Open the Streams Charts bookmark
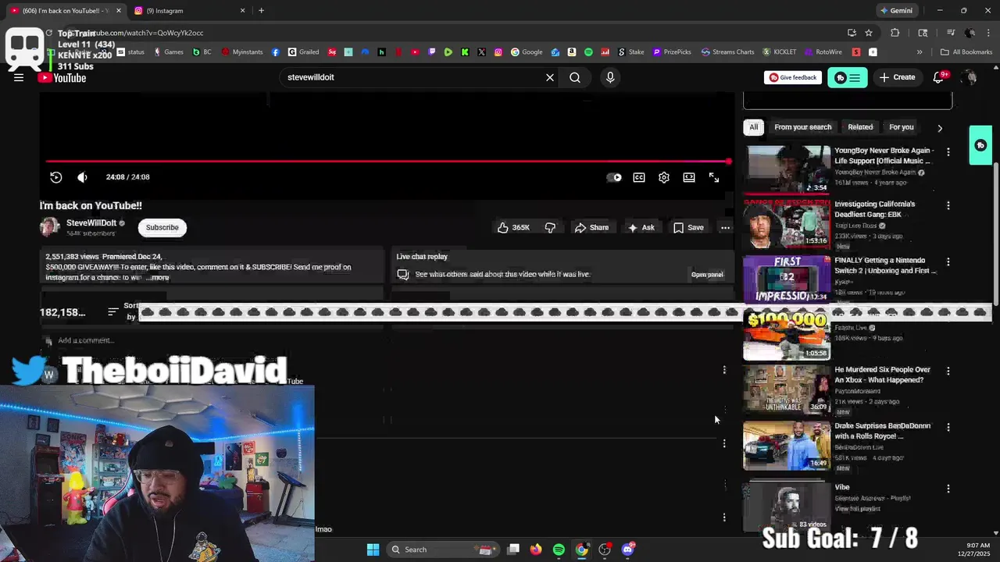This screenshot has height=562, width=1000. pyautogui.click(x=727, y=52)
